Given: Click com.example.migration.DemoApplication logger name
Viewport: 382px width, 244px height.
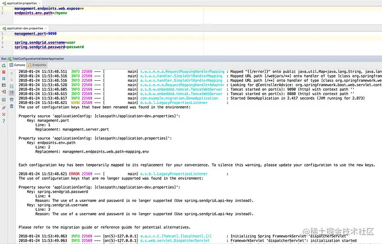Looking at the screenshot, I should coord(179,98).
